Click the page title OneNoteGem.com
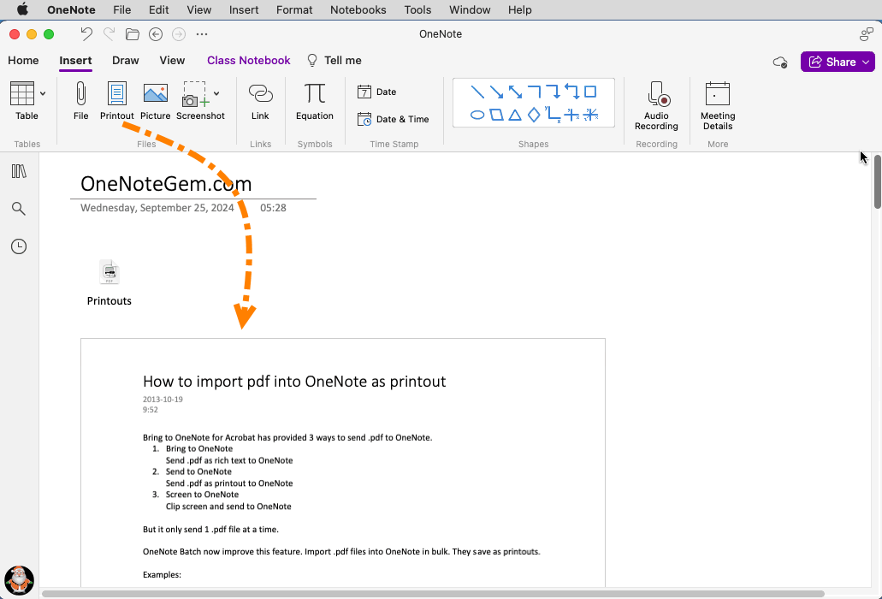Screen dimensions: 882x599 click(x=166, y=183)
